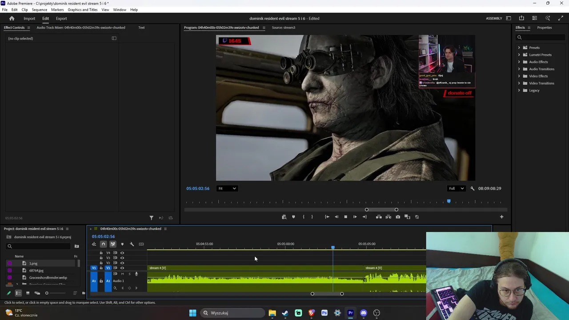
Task: Adjust the Project panel thumbnail zoom slider
Action: click(47, 293)
